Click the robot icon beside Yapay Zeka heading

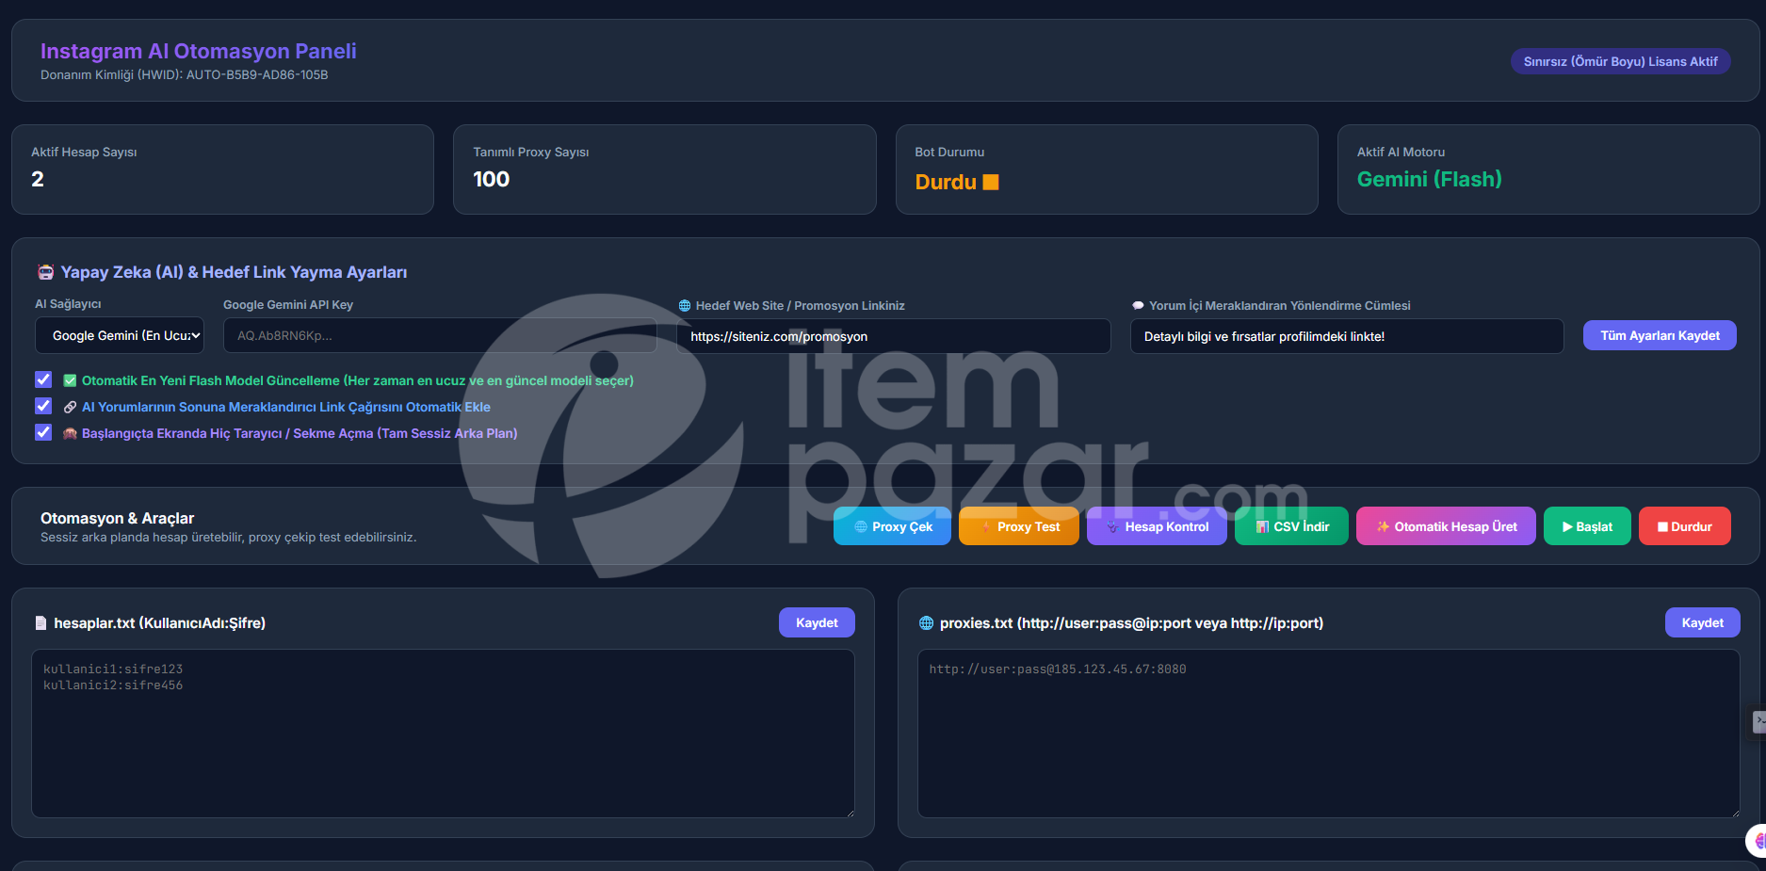[45, 272]
